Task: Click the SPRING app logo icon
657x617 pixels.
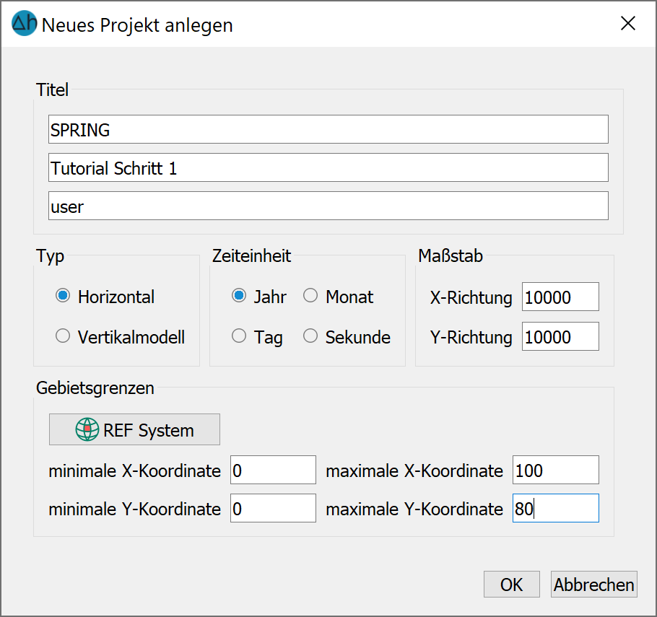Action: pyautogui.click(x=24, y=24)
